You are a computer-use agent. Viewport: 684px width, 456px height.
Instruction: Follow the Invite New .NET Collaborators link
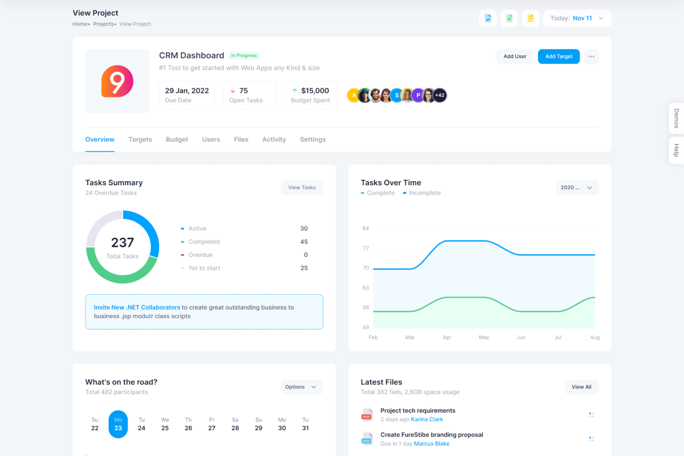click(137, 307)
